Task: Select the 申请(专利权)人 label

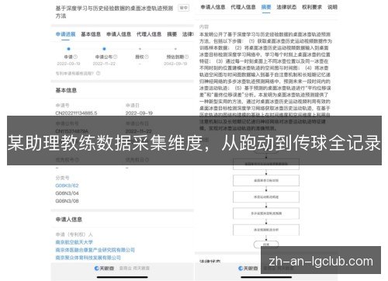Action: click(x=74, y=234)
